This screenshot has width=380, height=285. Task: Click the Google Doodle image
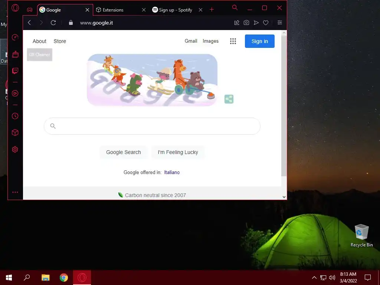(152, 80)
